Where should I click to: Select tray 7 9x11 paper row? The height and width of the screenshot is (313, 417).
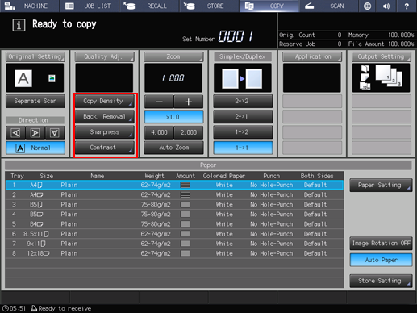coord(174,244)
